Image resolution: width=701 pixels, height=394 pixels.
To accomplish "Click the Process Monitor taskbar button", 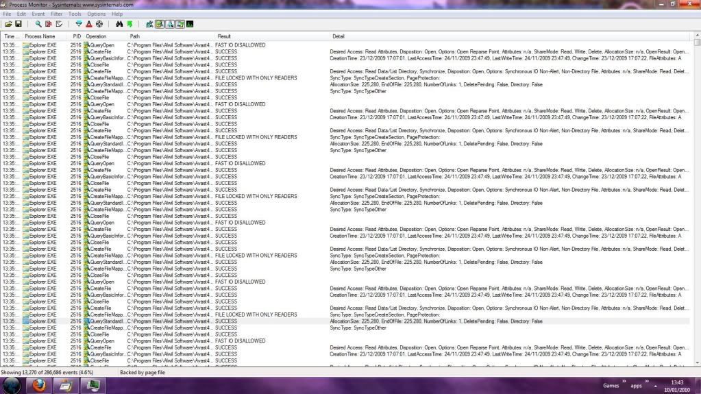I will pyautogui.click(x=93, y=386).
